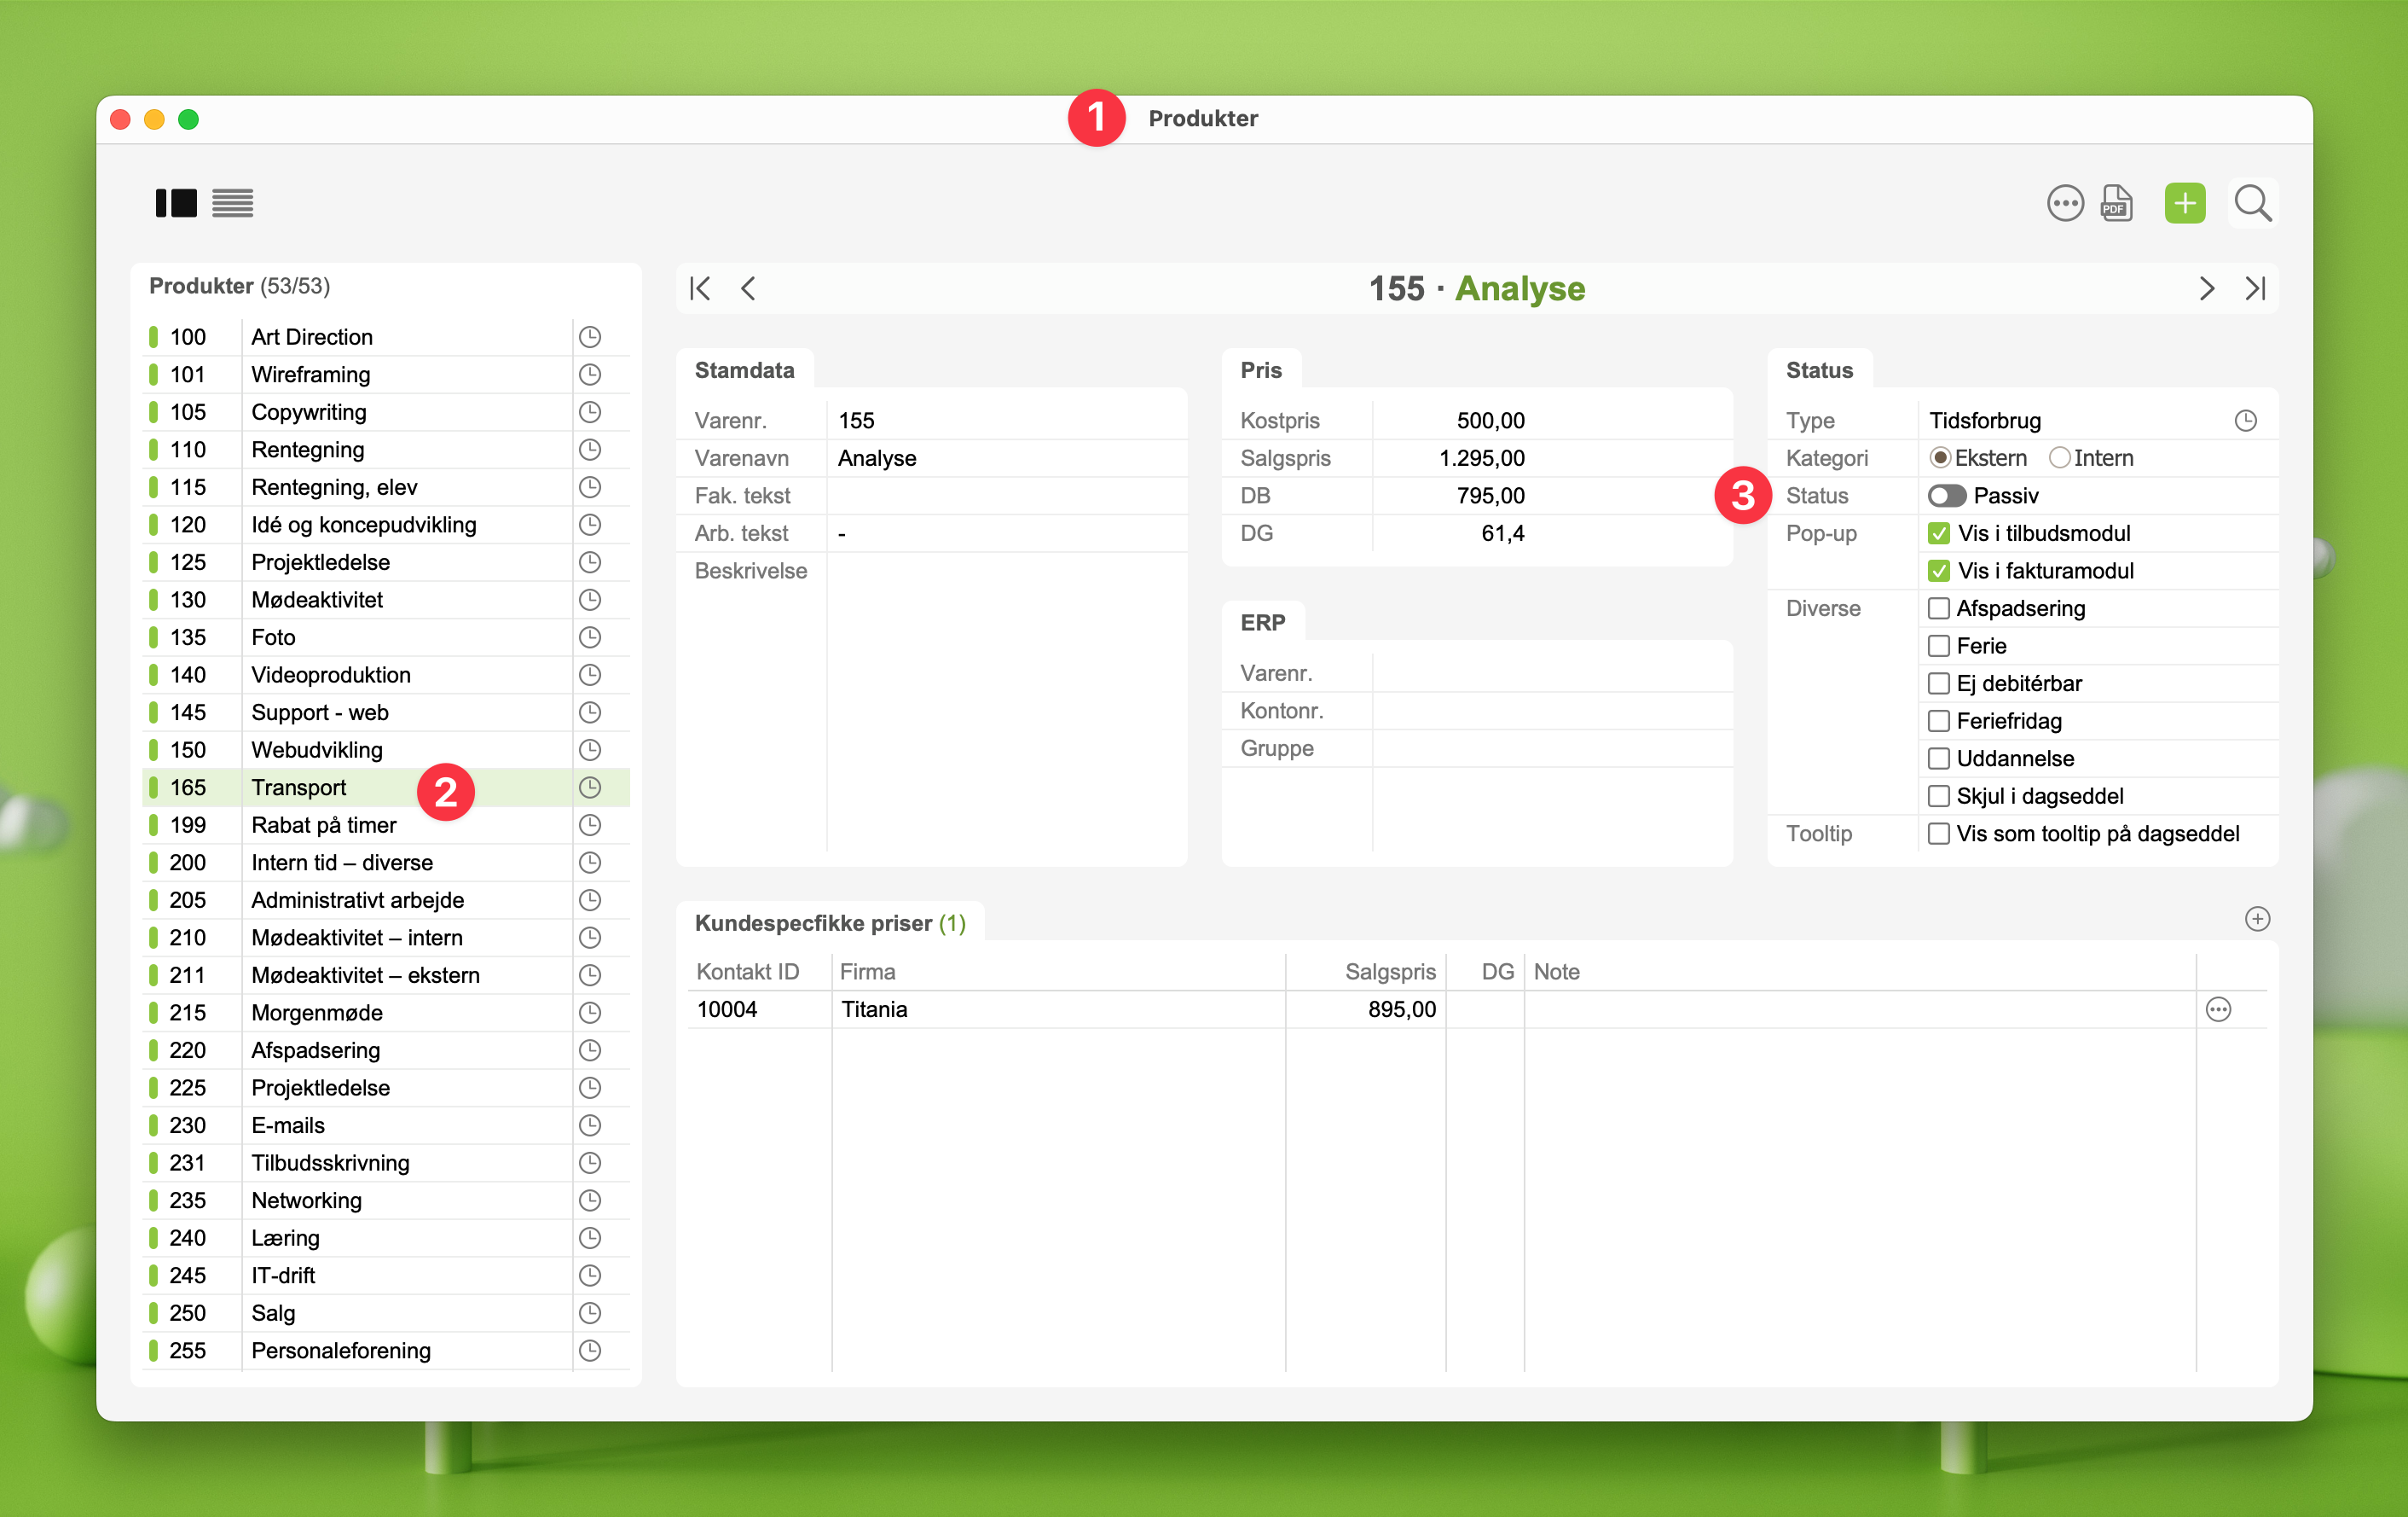Viewport: 2408px width, 1517px height.
Task: Go to the previous product record
Action: click(748, 289)
